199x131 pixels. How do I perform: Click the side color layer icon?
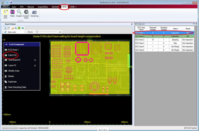point(5,32)
